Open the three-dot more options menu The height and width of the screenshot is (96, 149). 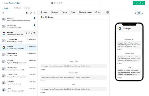tap(34, 13)
